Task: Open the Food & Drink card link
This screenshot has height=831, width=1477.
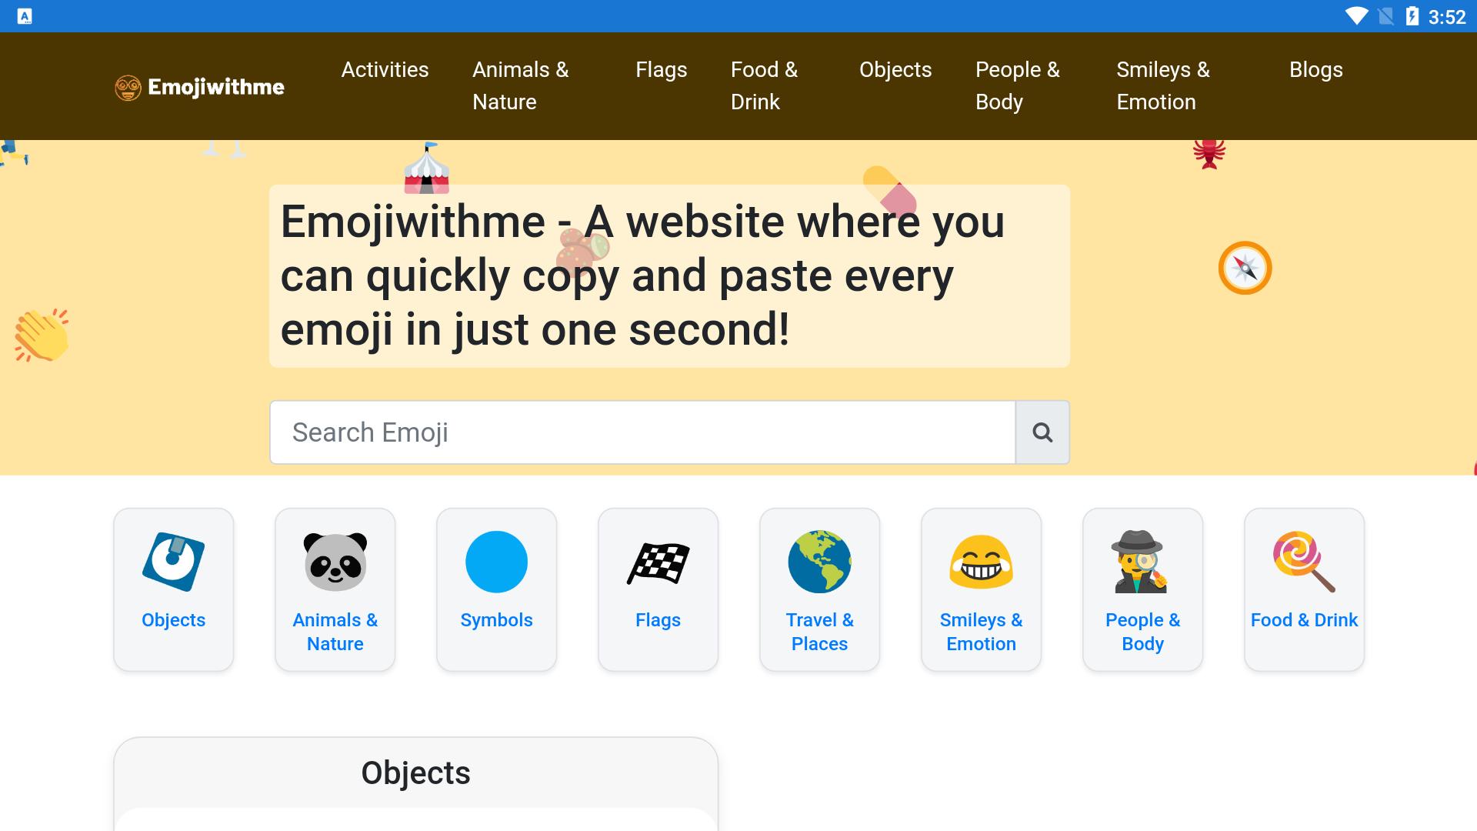Action: tap(1305, 620)
